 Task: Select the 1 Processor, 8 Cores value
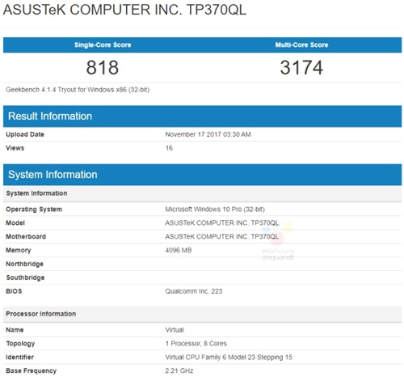point(196,344)
